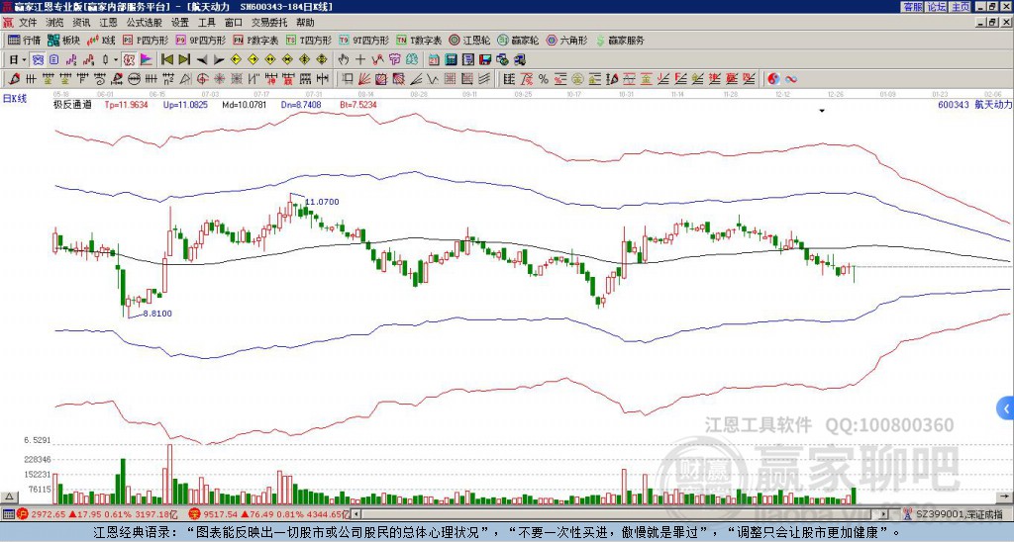Viewport: 1014px width, 542px height.
Task: Click the black right arrow scroll icon
Action: click(219, 59)
